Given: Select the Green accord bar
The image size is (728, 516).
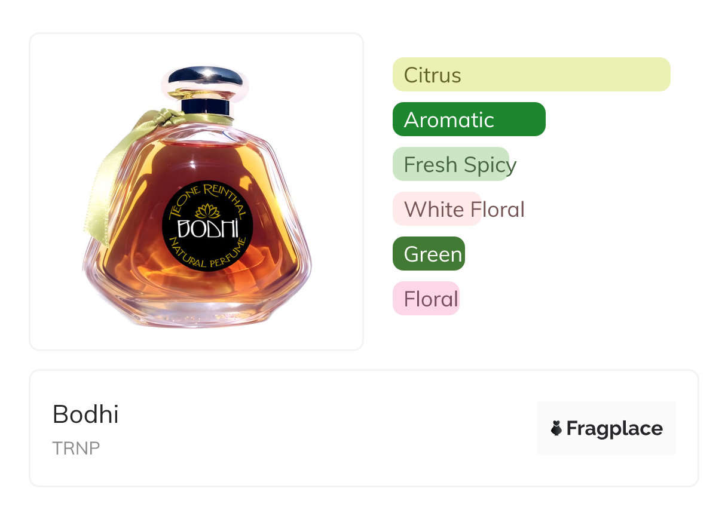Looking at the screenshot, I should pyautogui.click(x=429, y=254).
